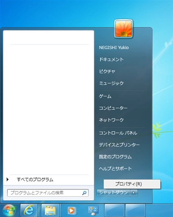Open コントロール パネル from Start menu

[118, 133]
